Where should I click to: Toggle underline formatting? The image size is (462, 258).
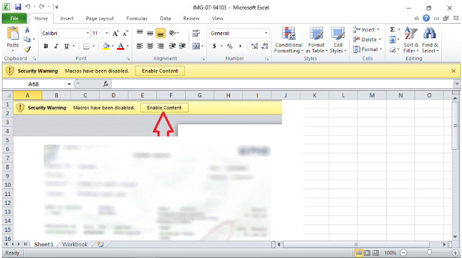click(66, 46)
